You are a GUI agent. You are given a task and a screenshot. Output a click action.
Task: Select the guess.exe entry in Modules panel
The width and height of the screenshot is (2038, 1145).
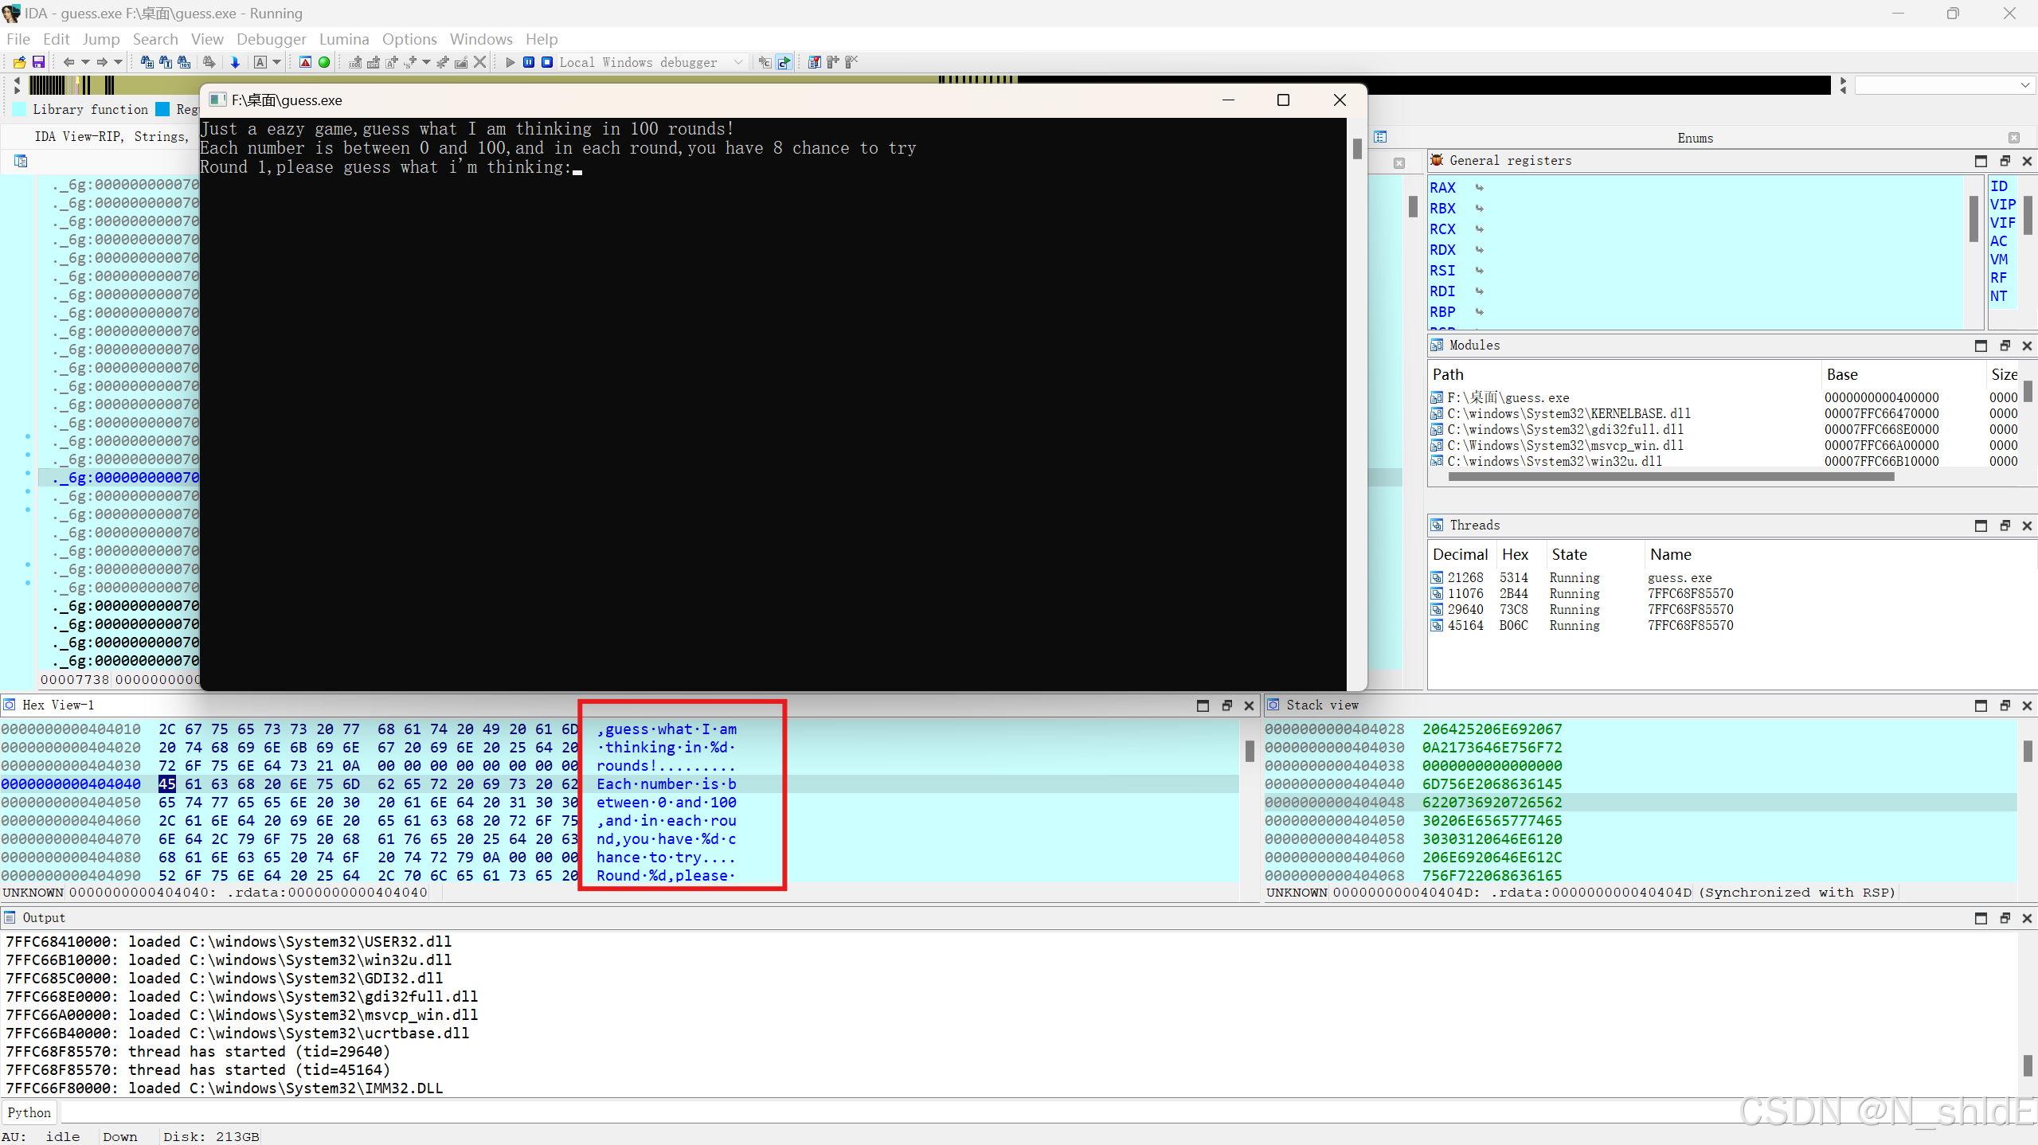1513,397
